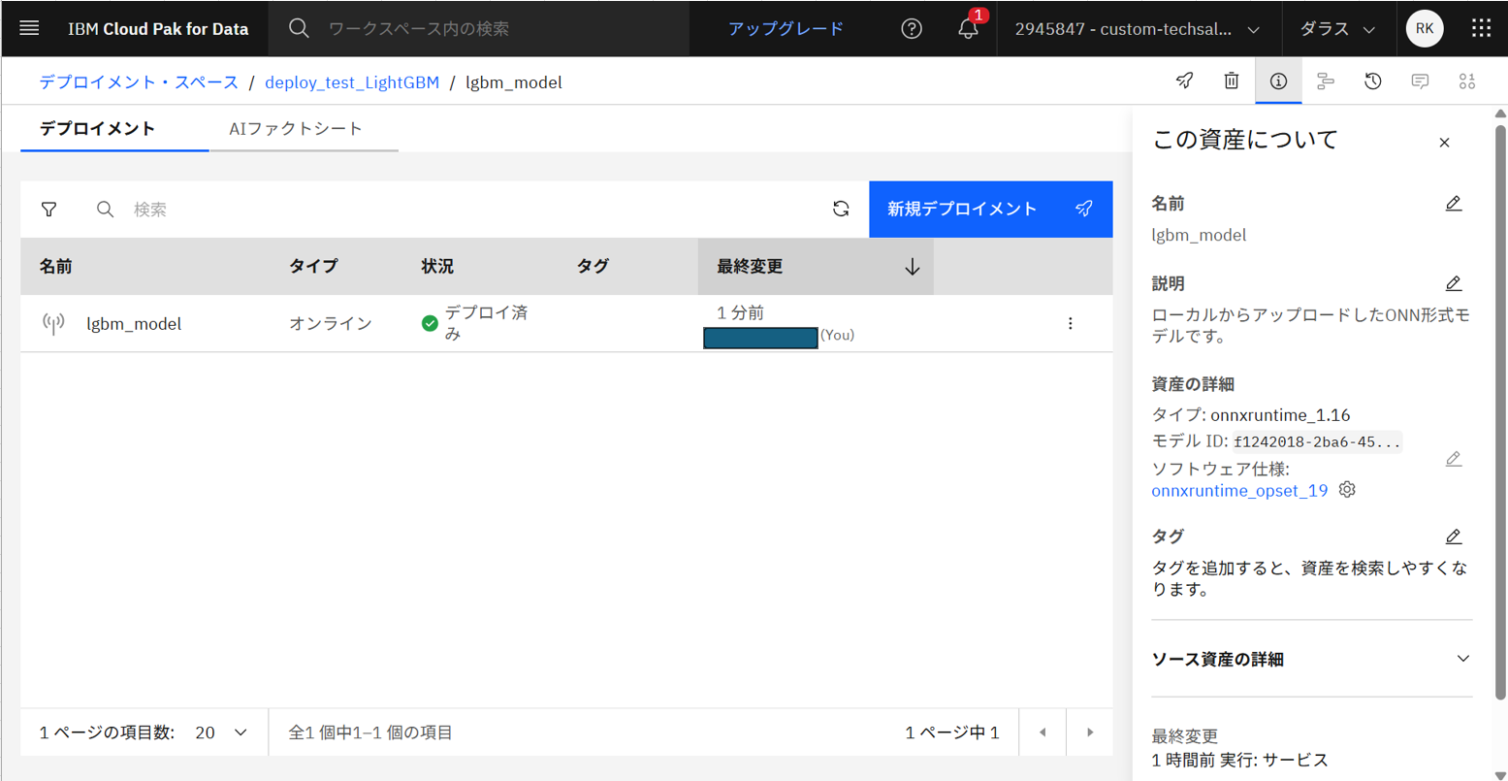
Task: Switch to the デプロイメント tab
Action: coord(114,129)
